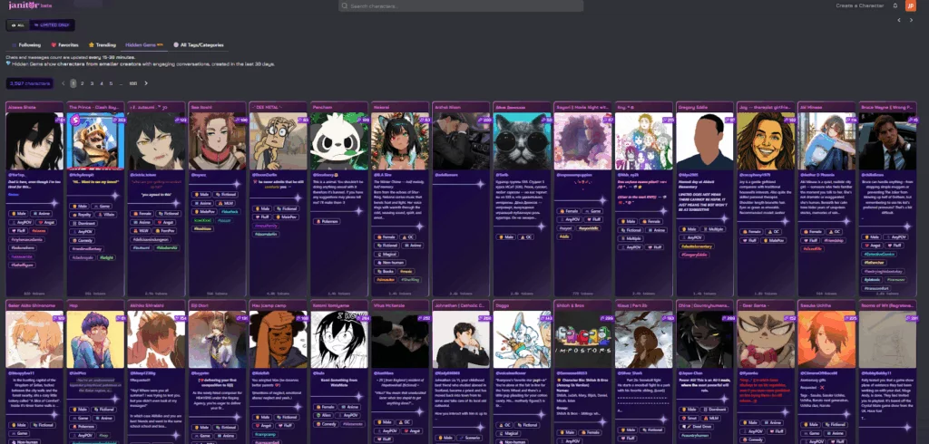The height and width of the screenshot is (444, 929).
Task: Go to page 4 in pagination
Action: point(102,83)
